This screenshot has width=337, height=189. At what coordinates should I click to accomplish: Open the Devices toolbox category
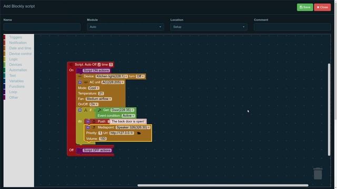coord(15,65)
